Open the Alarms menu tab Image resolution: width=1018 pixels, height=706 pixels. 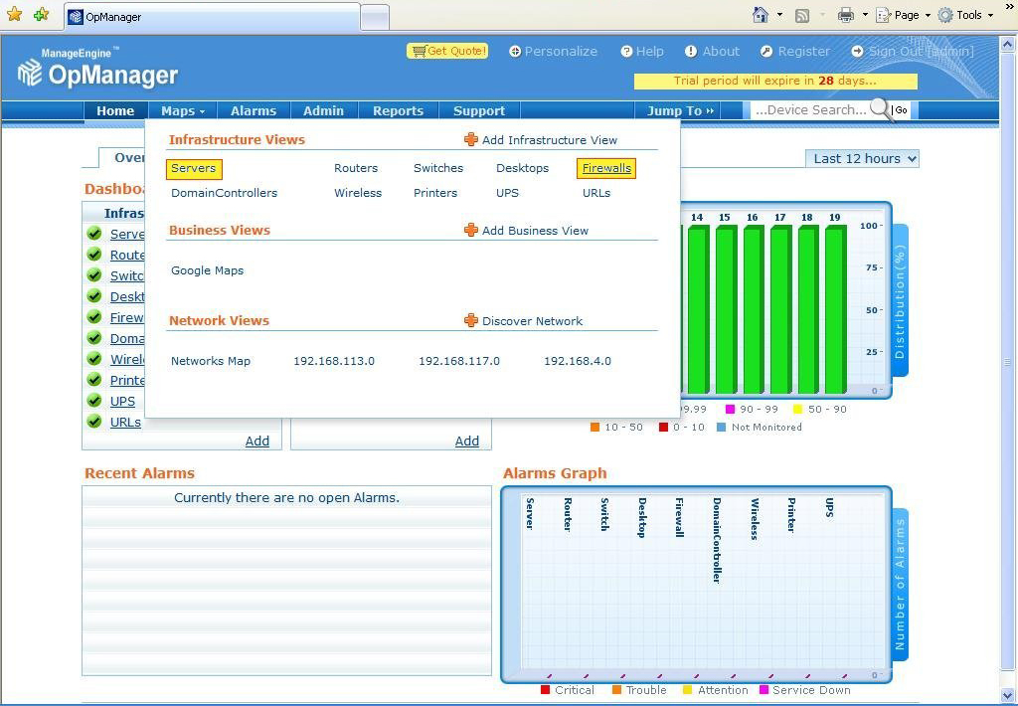tap(253, 111)
